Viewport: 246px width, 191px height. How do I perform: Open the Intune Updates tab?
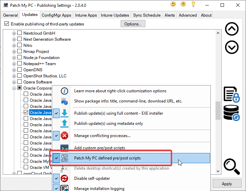click(115, 15)
